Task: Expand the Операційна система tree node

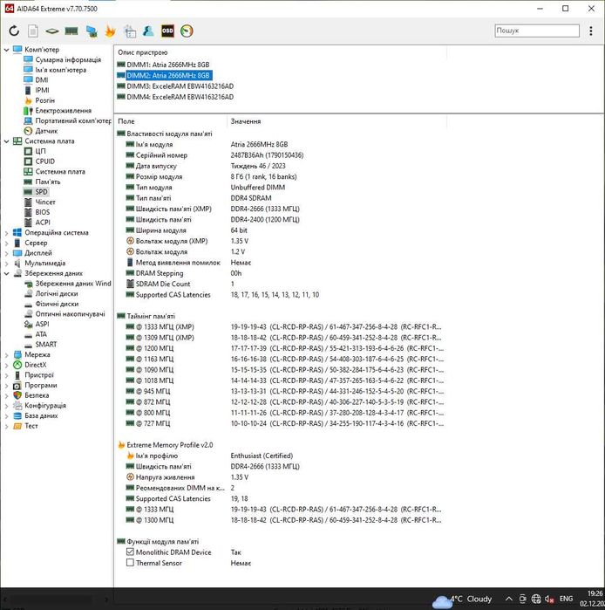Action: (6, 233)
